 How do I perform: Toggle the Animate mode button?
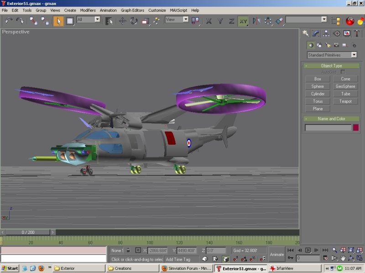tap(277, 254)
